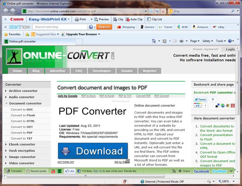Click the Clip tool icon
The width and height of the screenshot is (242, 186).
click(118, 19)
